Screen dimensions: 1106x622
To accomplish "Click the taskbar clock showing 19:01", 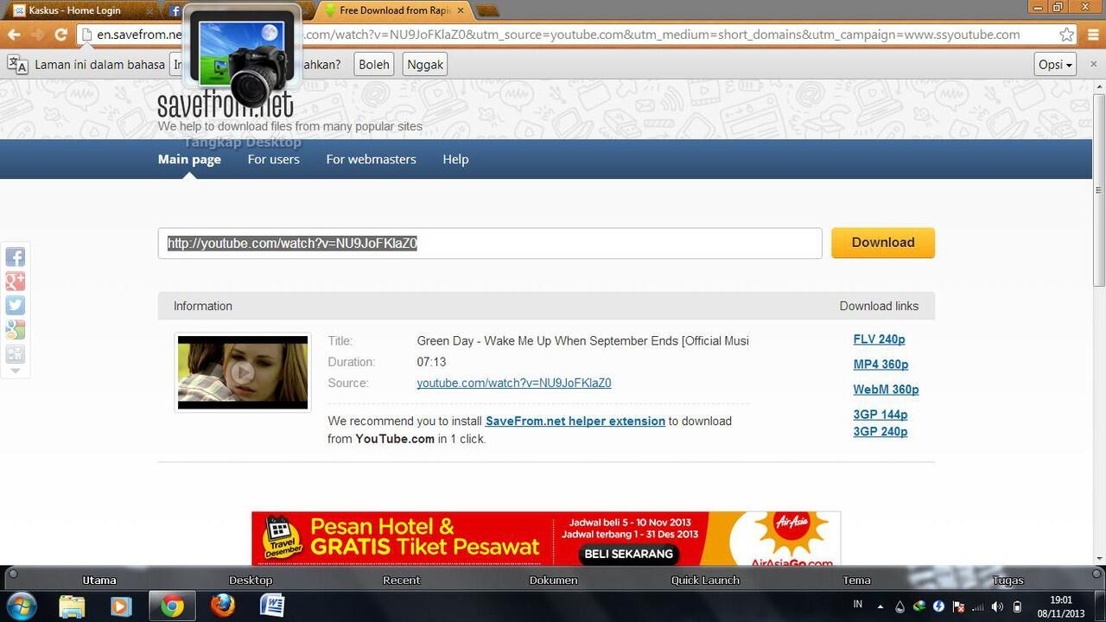I will (x=1061, y=606).
